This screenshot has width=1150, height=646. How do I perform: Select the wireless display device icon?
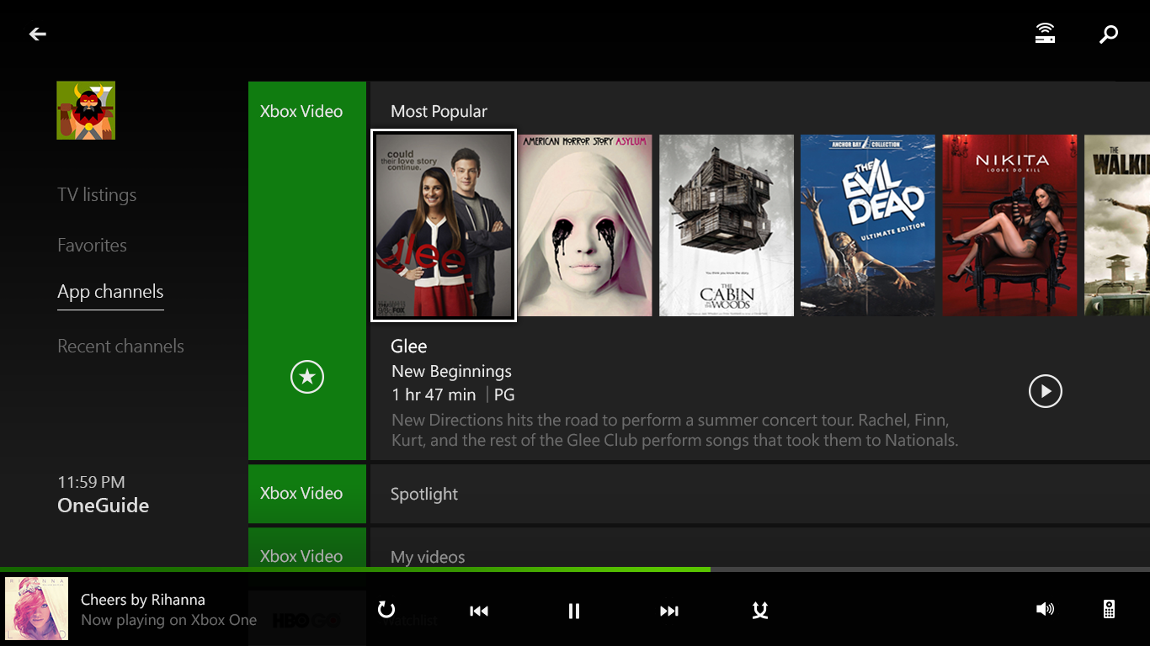(1045, 34)
